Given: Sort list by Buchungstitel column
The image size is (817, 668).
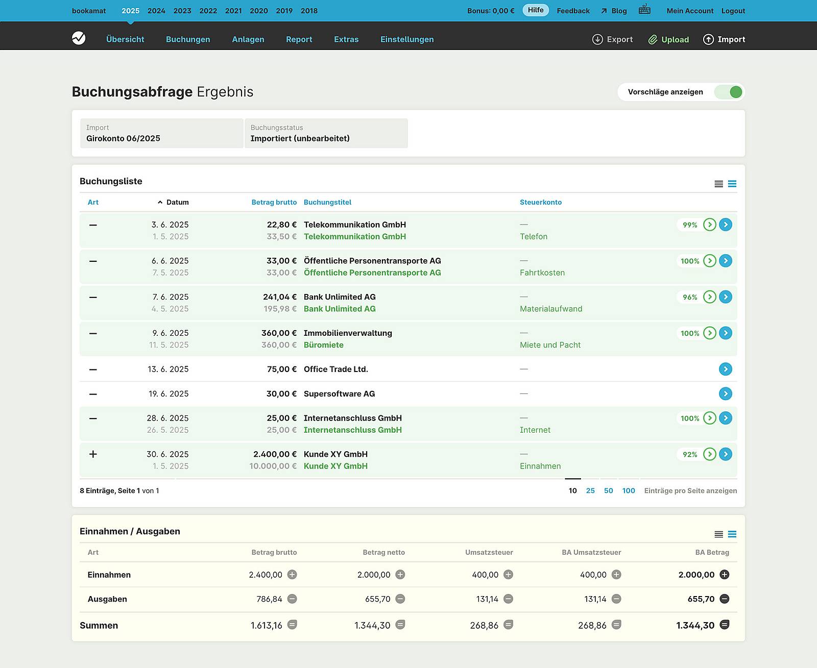Looking at the screenshot, I should point(328,202).
